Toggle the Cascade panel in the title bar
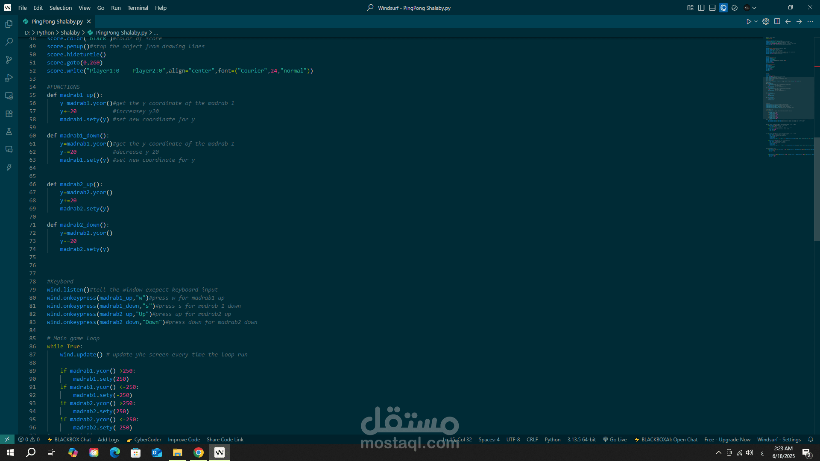The image size is (820, 461). point(723,8)
